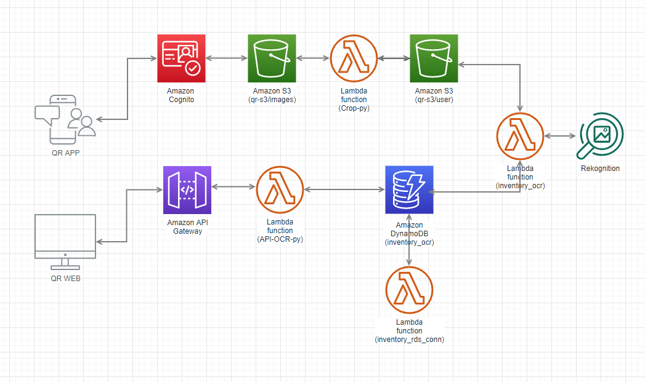Viewport: 645px width, 382px height.
Task: Click the arrow between Cognito and S3 images
Action: point(226,59)
